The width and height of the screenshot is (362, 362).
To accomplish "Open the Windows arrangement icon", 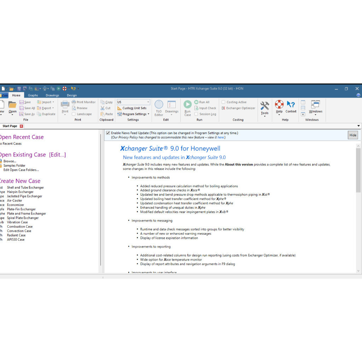I will click(315, 104).
